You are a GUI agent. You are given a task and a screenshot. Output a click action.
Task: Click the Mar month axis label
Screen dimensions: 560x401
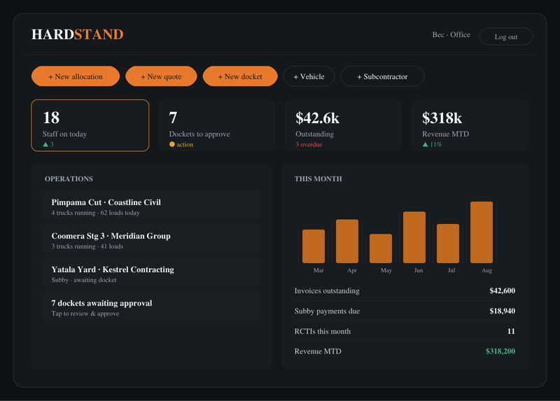tap(318, 270)
